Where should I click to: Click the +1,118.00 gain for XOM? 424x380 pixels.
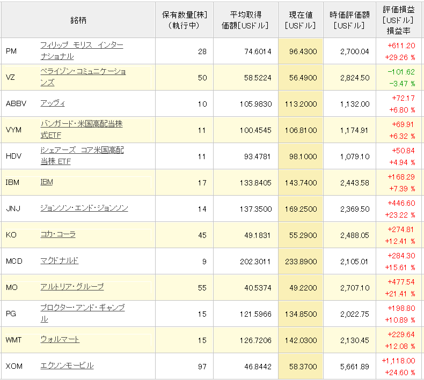click(398, 361)
